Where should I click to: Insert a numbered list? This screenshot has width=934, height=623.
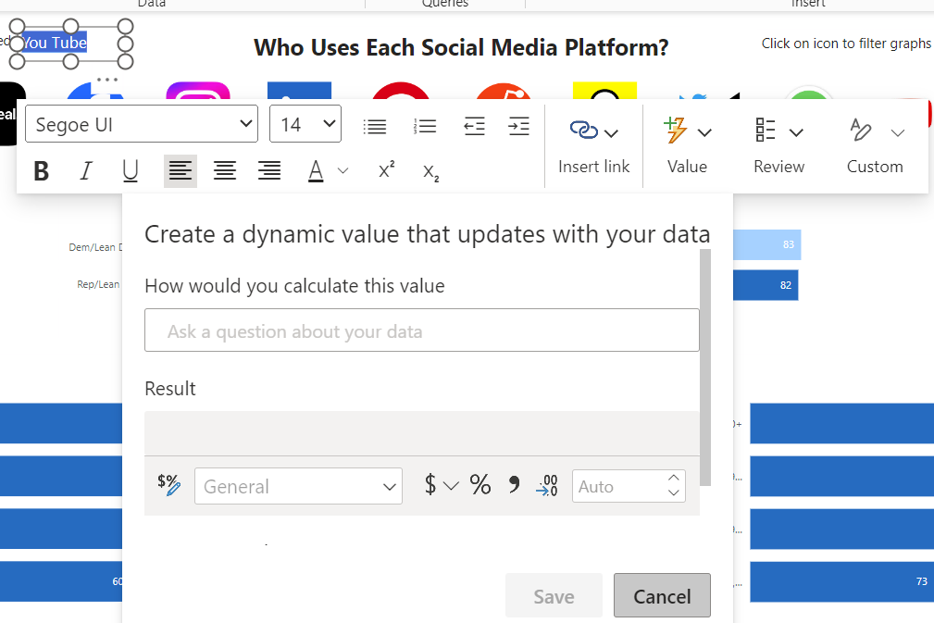(x=425, y=127)
